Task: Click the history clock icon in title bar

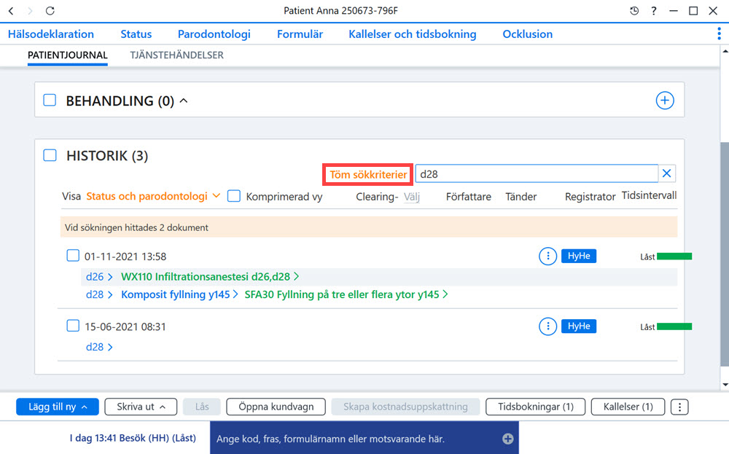Action: click(634, 11)
